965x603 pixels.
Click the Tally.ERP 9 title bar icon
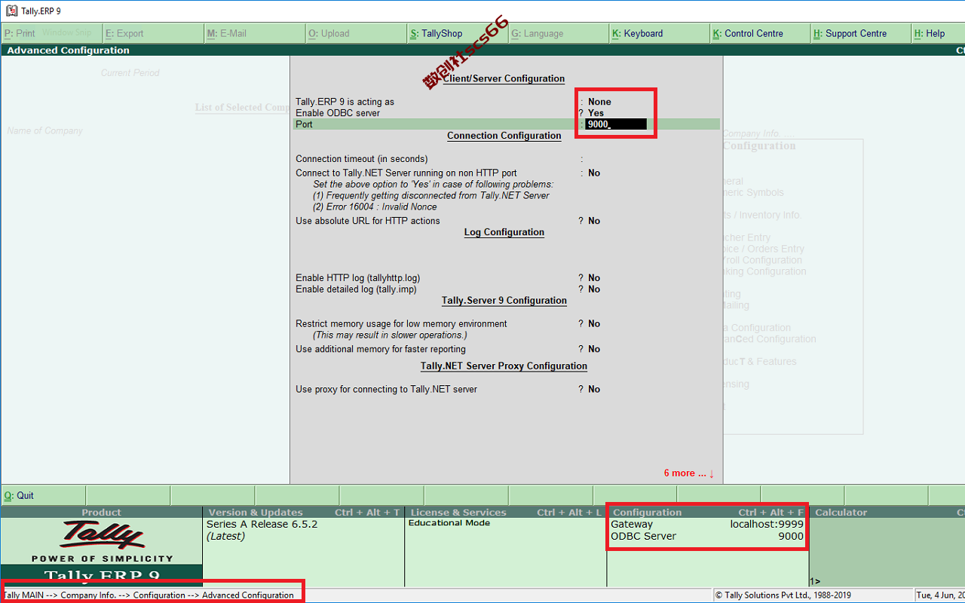click(x=11, y=11)
